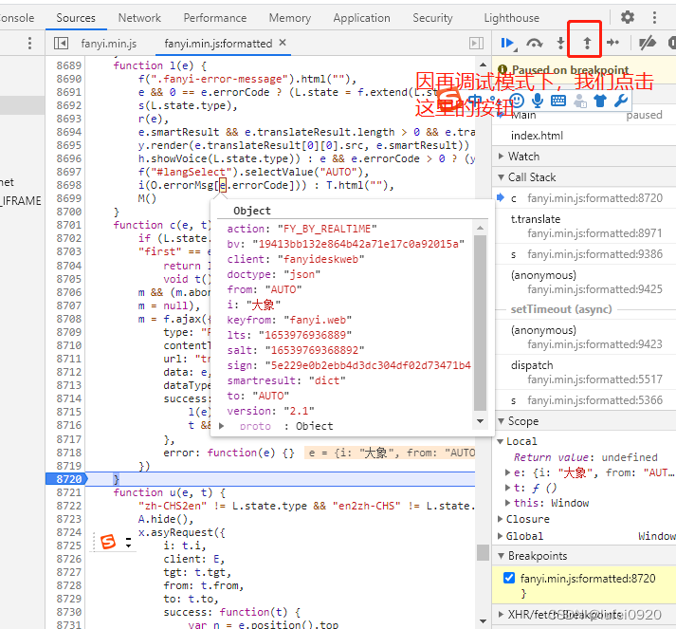Open the Lighthouse panel tab
Screen dimensions: 676x629
(x=511, y=18)
